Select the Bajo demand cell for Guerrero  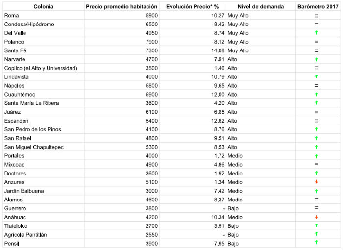tap(233, 208)
